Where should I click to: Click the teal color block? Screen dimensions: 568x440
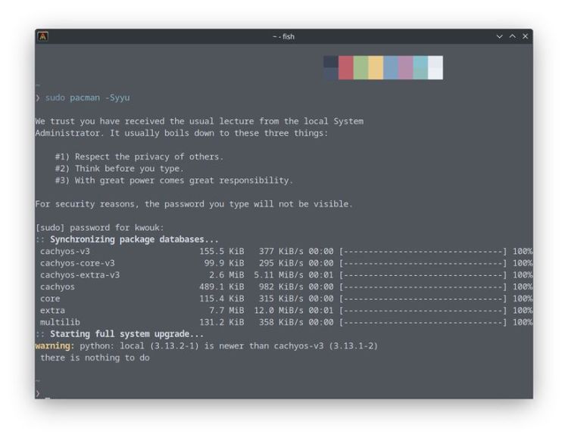420,67
